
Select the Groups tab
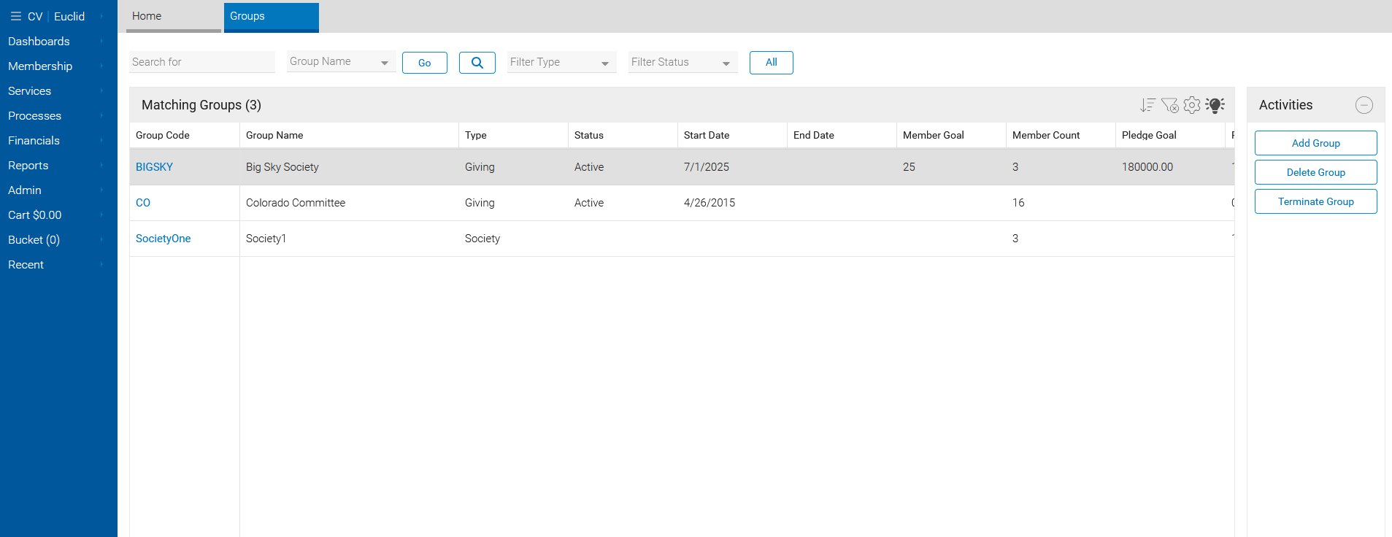(x=272, y=17)
